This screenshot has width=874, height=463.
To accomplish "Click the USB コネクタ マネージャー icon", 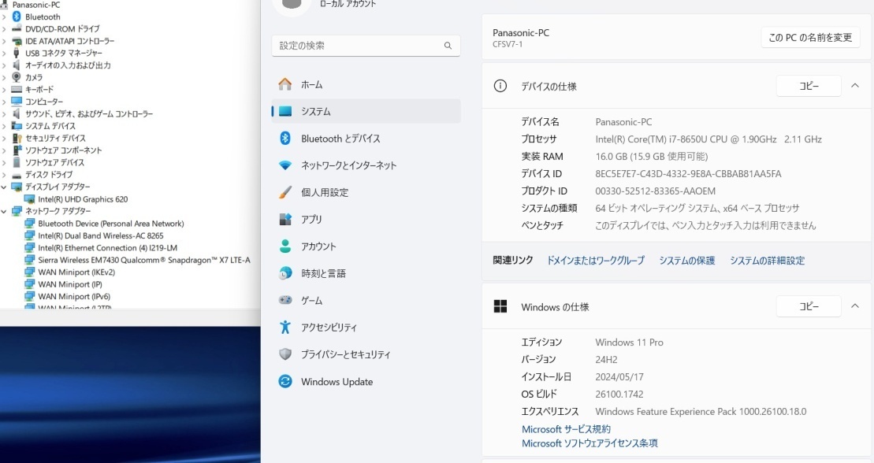I will coord(17,53).
